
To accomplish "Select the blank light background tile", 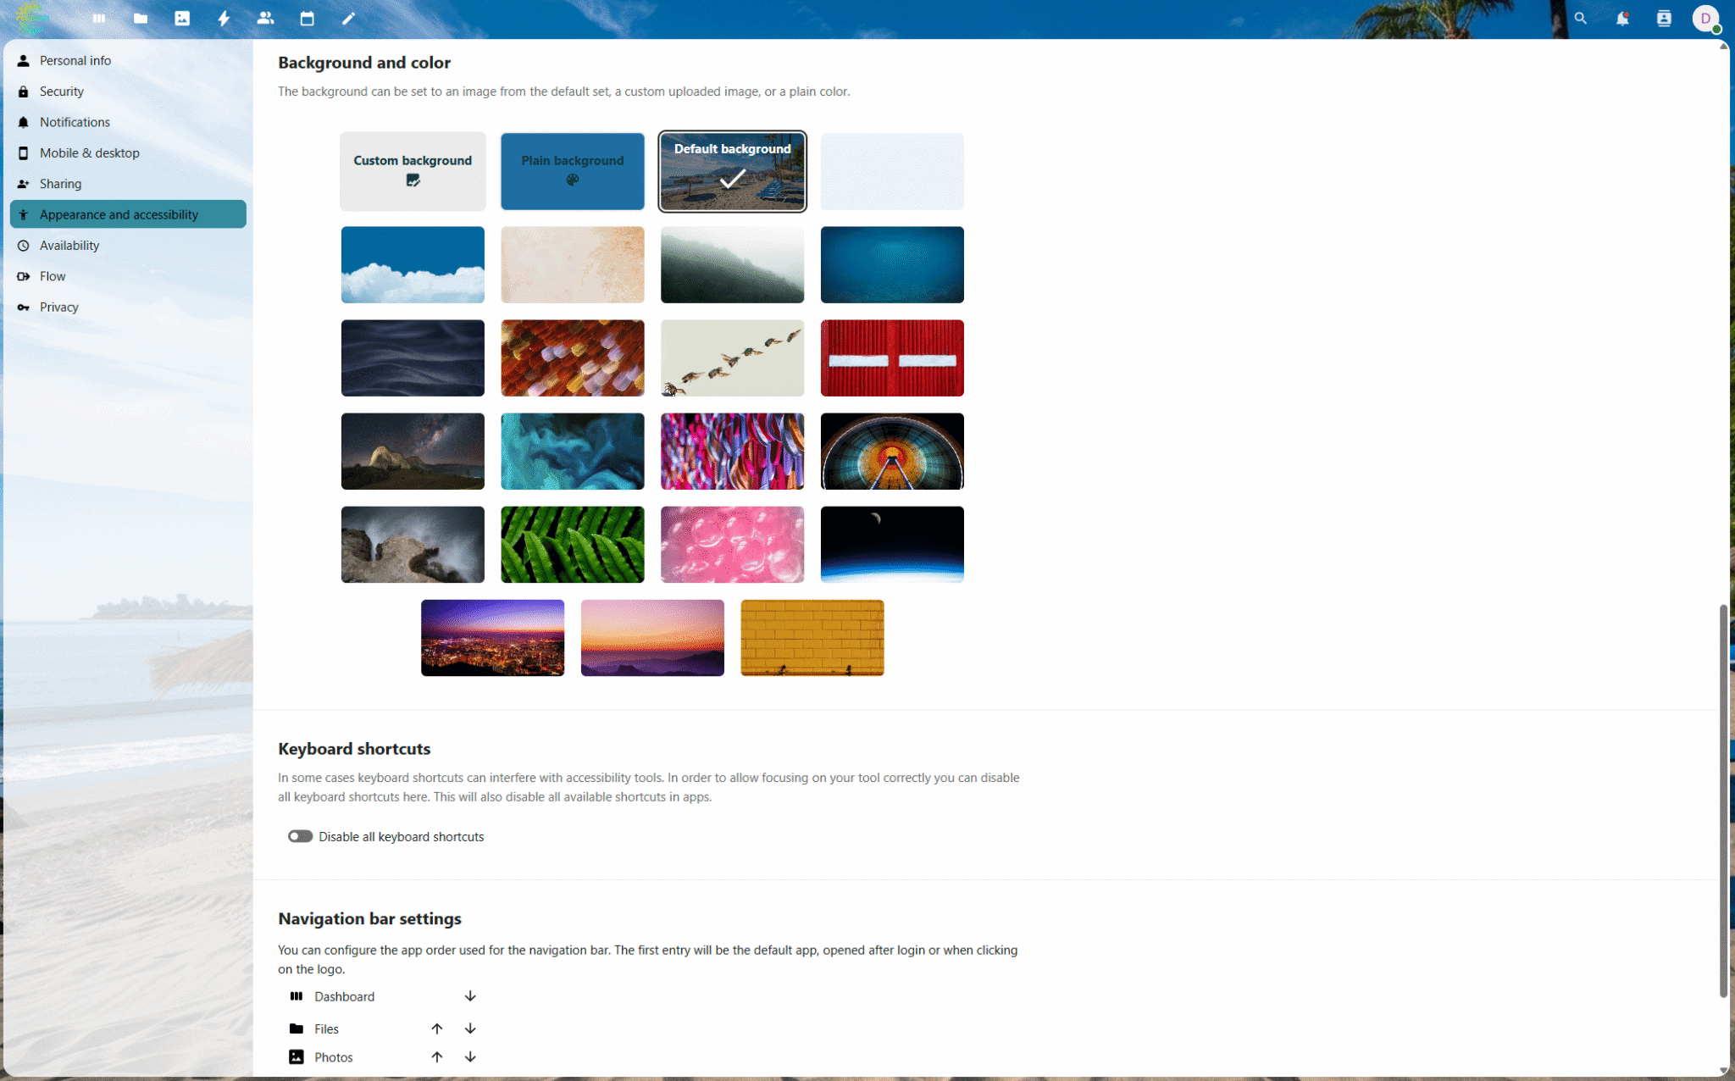I will pyautogui.click(x=892, y=171).
